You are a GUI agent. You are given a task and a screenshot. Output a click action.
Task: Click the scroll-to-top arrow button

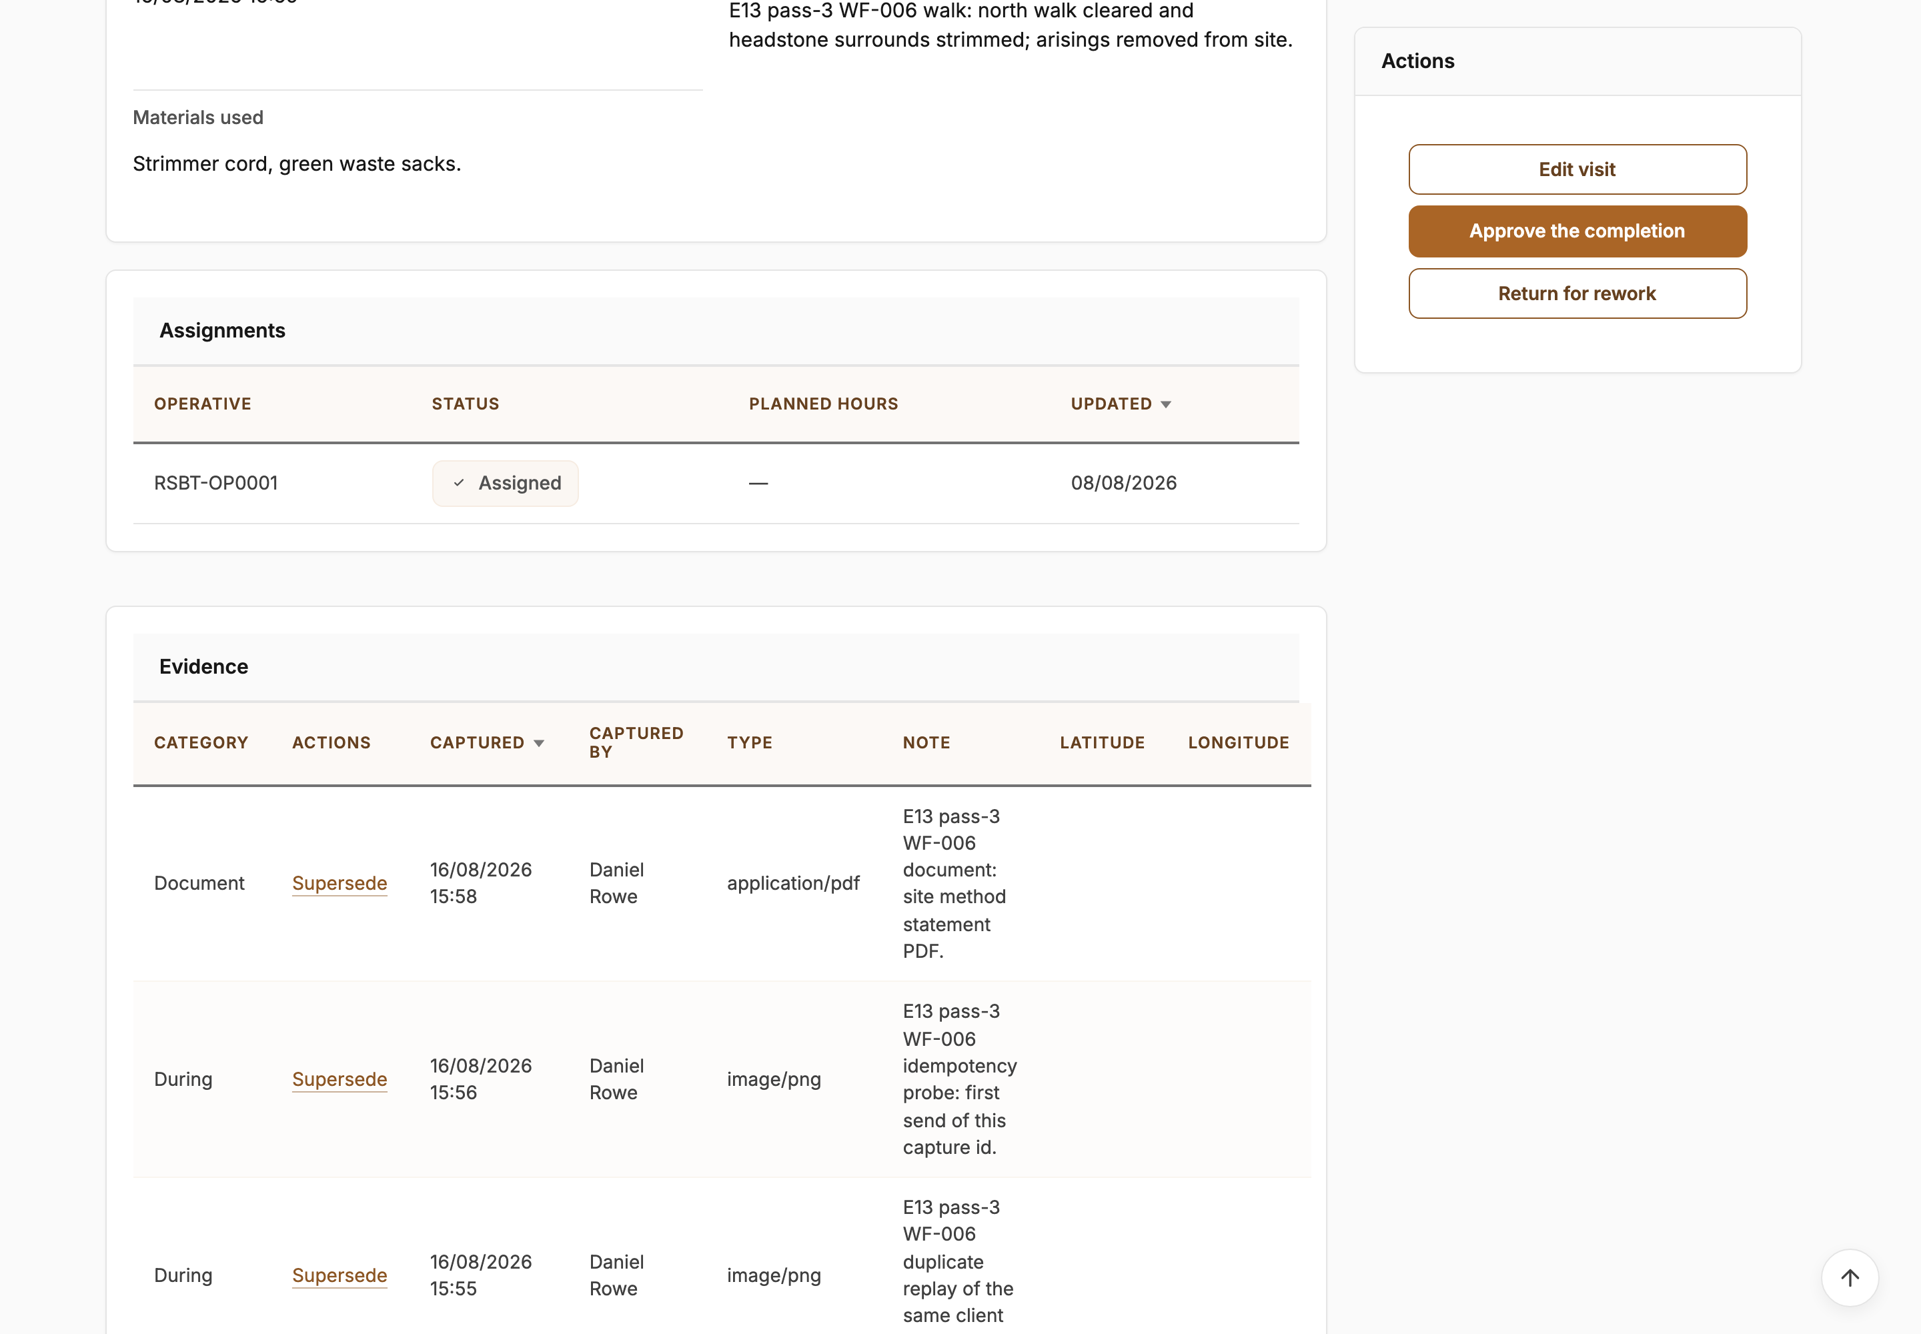pos(1849,1277)
